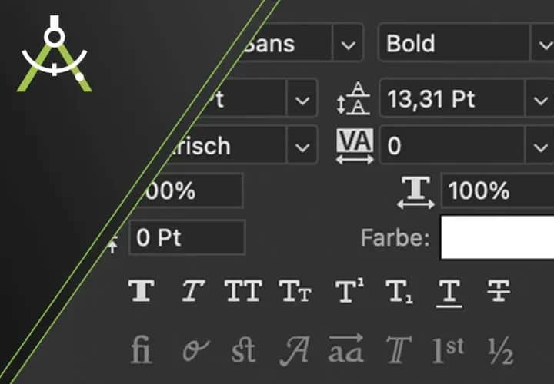Apply Subscript text formatting
This screenshot has height=384, width=554.
point(399,292)
